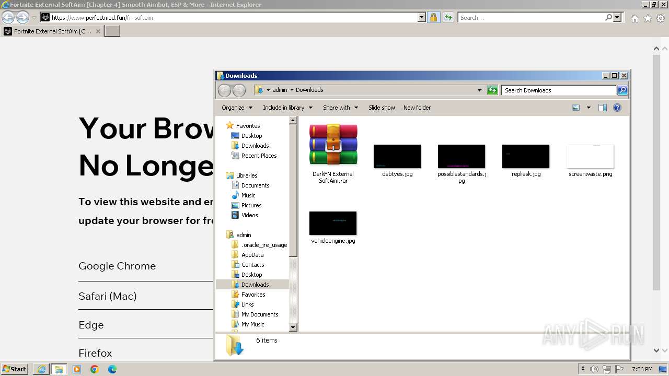
Task: Toggle the preview pane icon
Action: [602, 108]
